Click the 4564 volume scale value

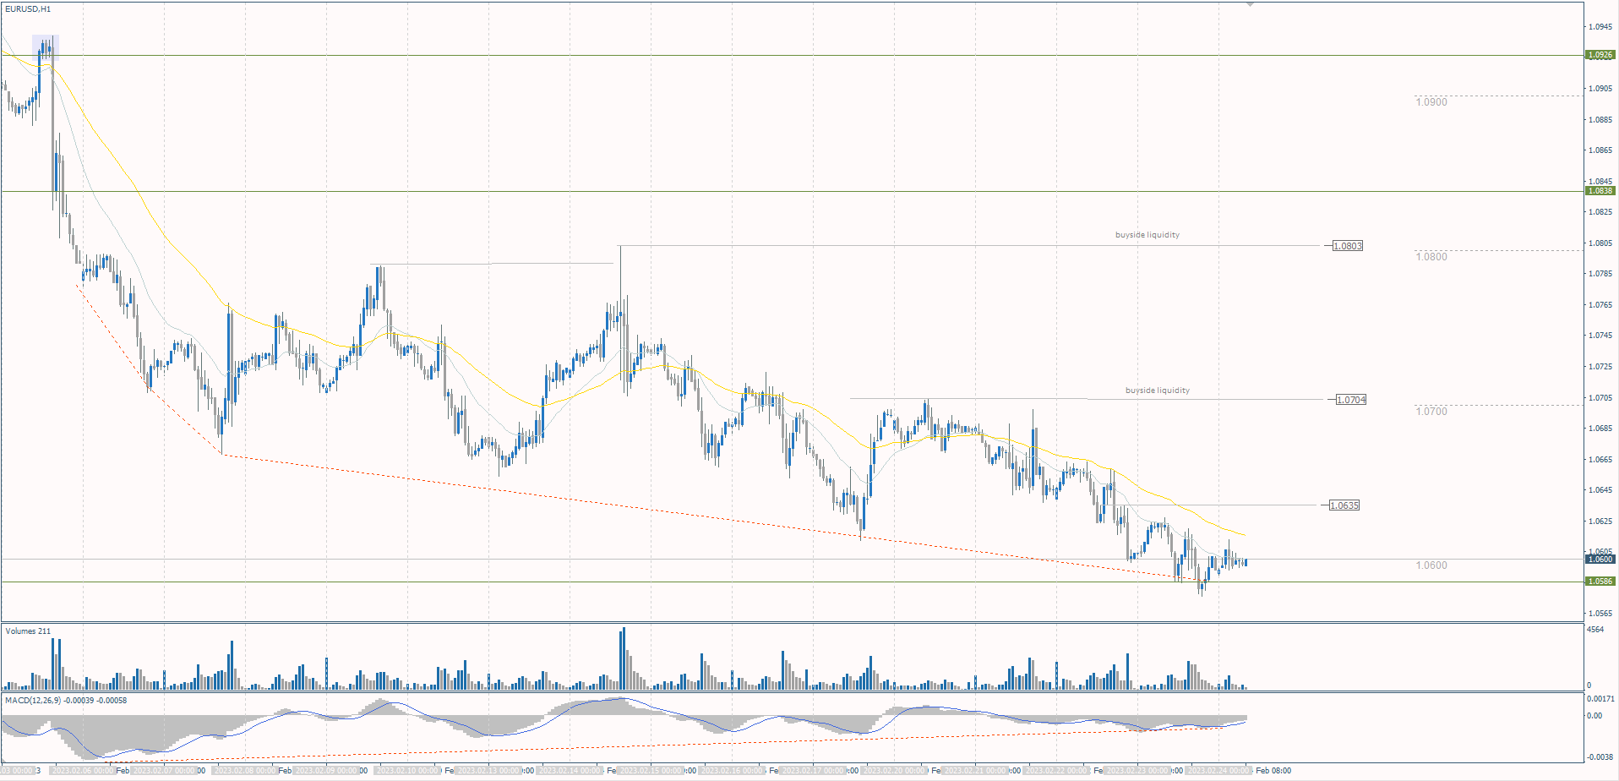1595,630
